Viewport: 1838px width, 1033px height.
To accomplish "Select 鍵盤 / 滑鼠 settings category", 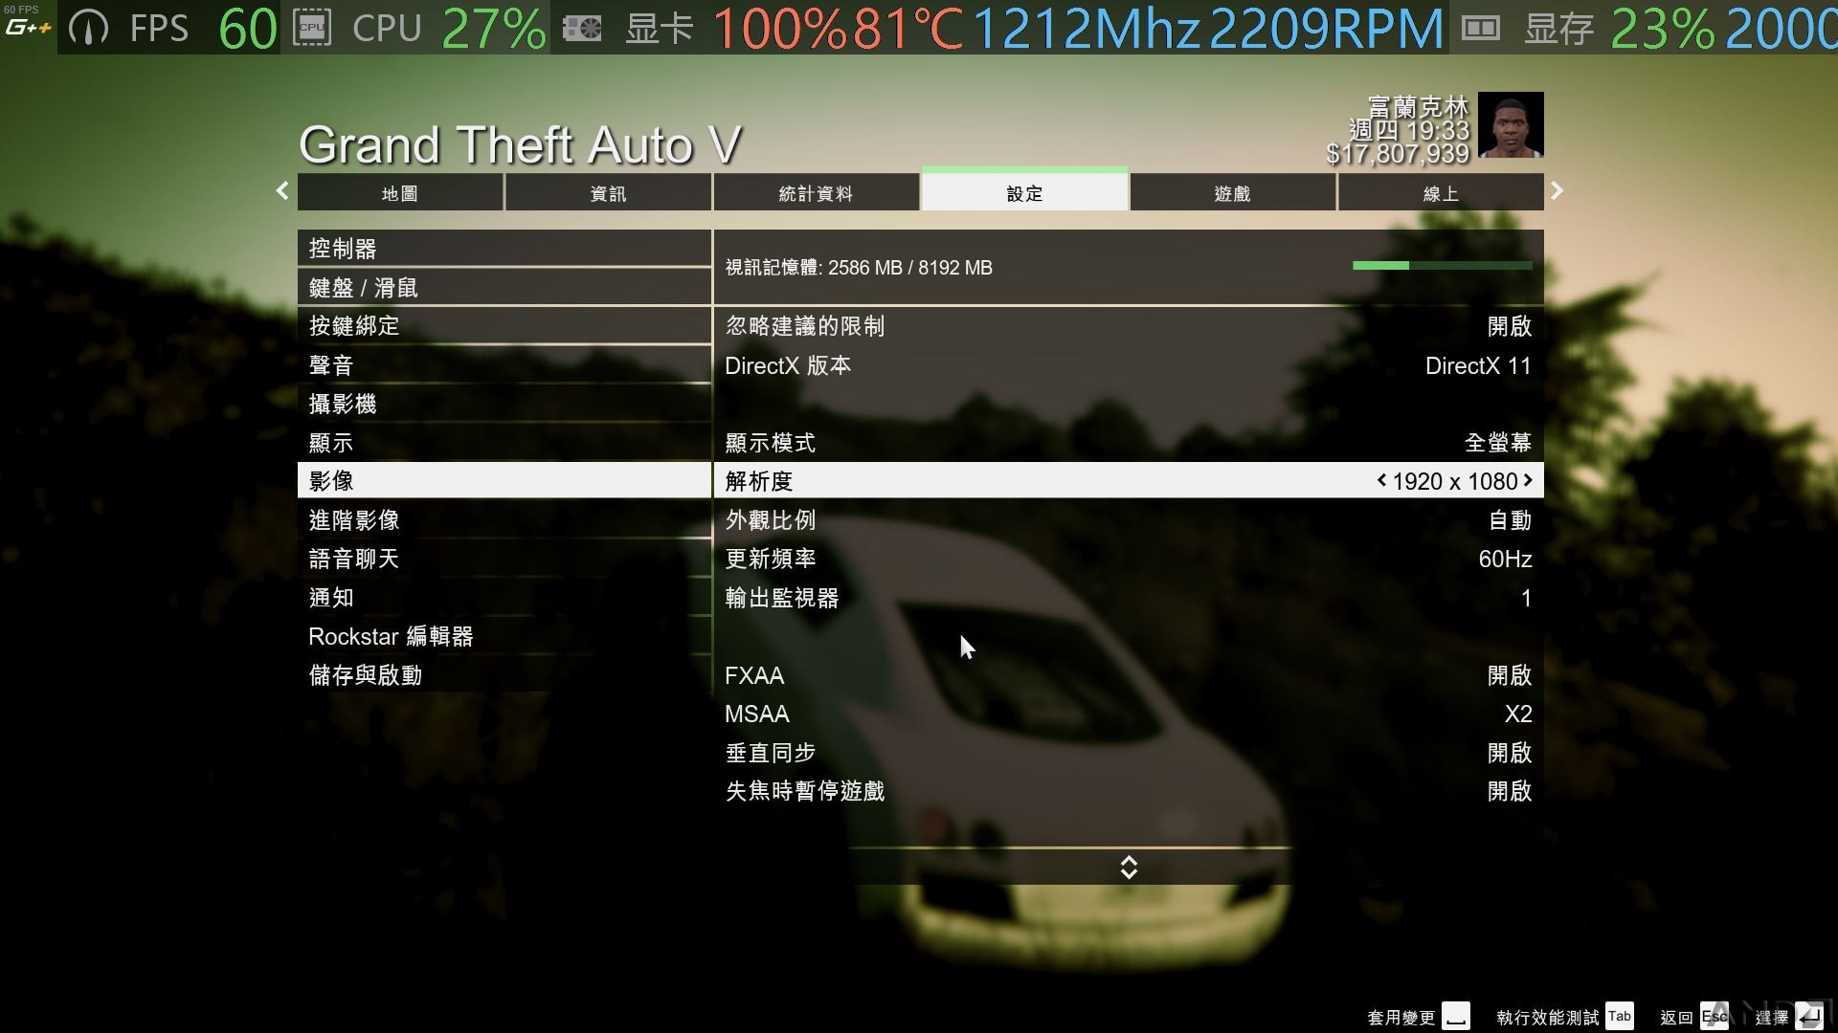I will pyautogui.click(x=504, y=287).
